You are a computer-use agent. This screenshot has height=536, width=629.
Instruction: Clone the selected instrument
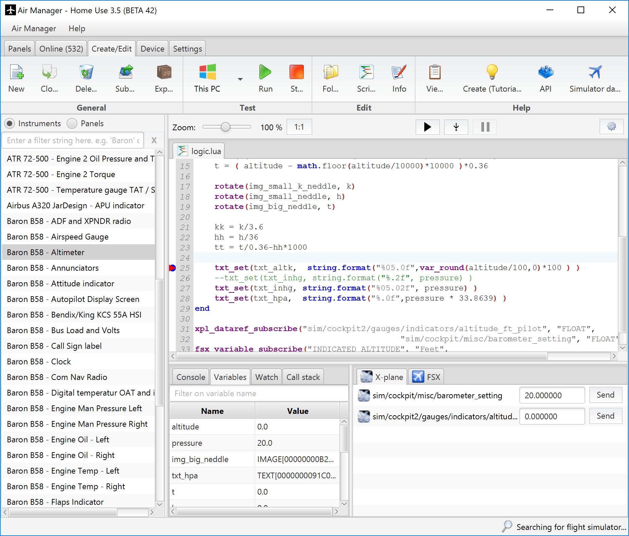[49, 78]
